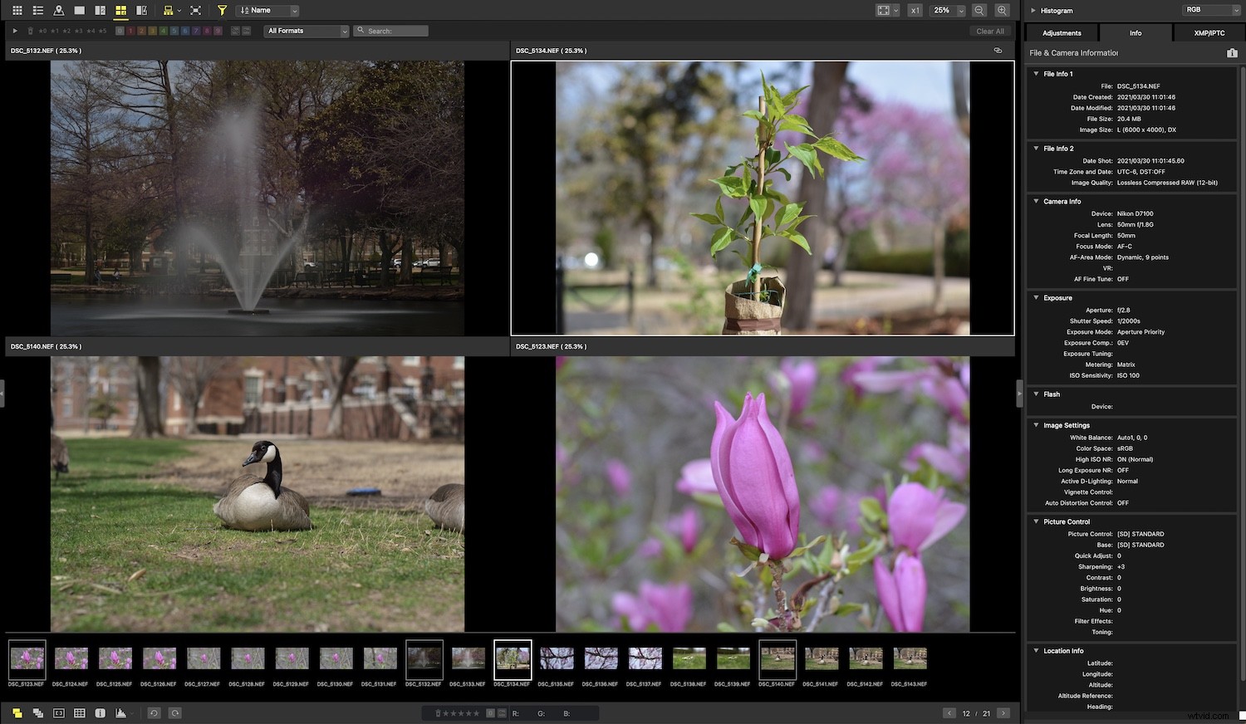Click the Clear All button
This screenshot has width=1246, height=724.
(990, 31)
